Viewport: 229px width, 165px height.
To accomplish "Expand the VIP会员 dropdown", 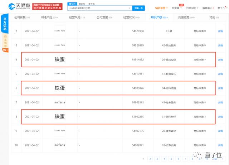I will pyautogui.click(x=161, y=8).
